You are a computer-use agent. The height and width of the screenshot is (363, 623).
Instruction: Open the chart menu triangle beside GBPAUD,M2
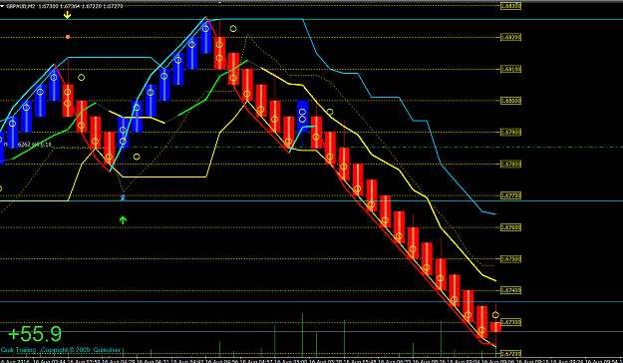(2, 6)
